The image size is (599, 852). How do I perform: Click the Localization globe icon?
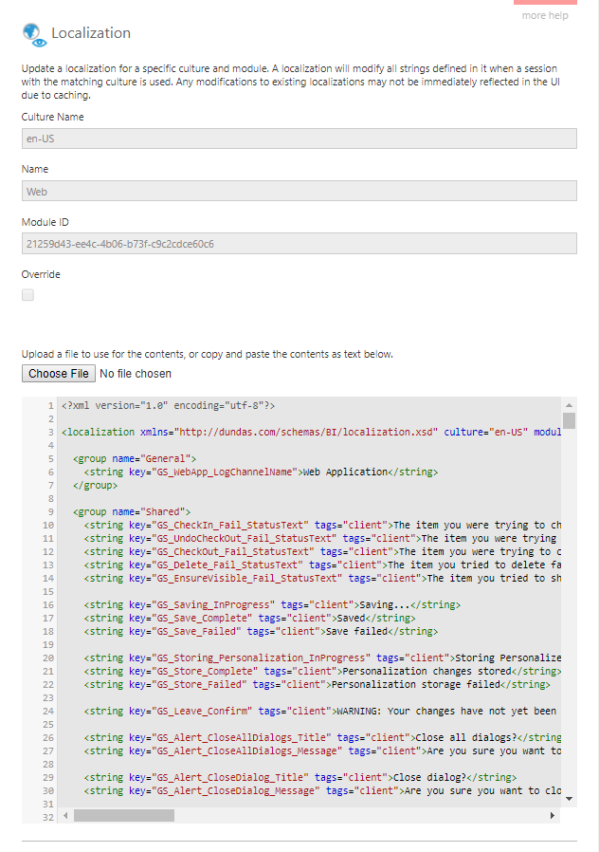[34, 34]
